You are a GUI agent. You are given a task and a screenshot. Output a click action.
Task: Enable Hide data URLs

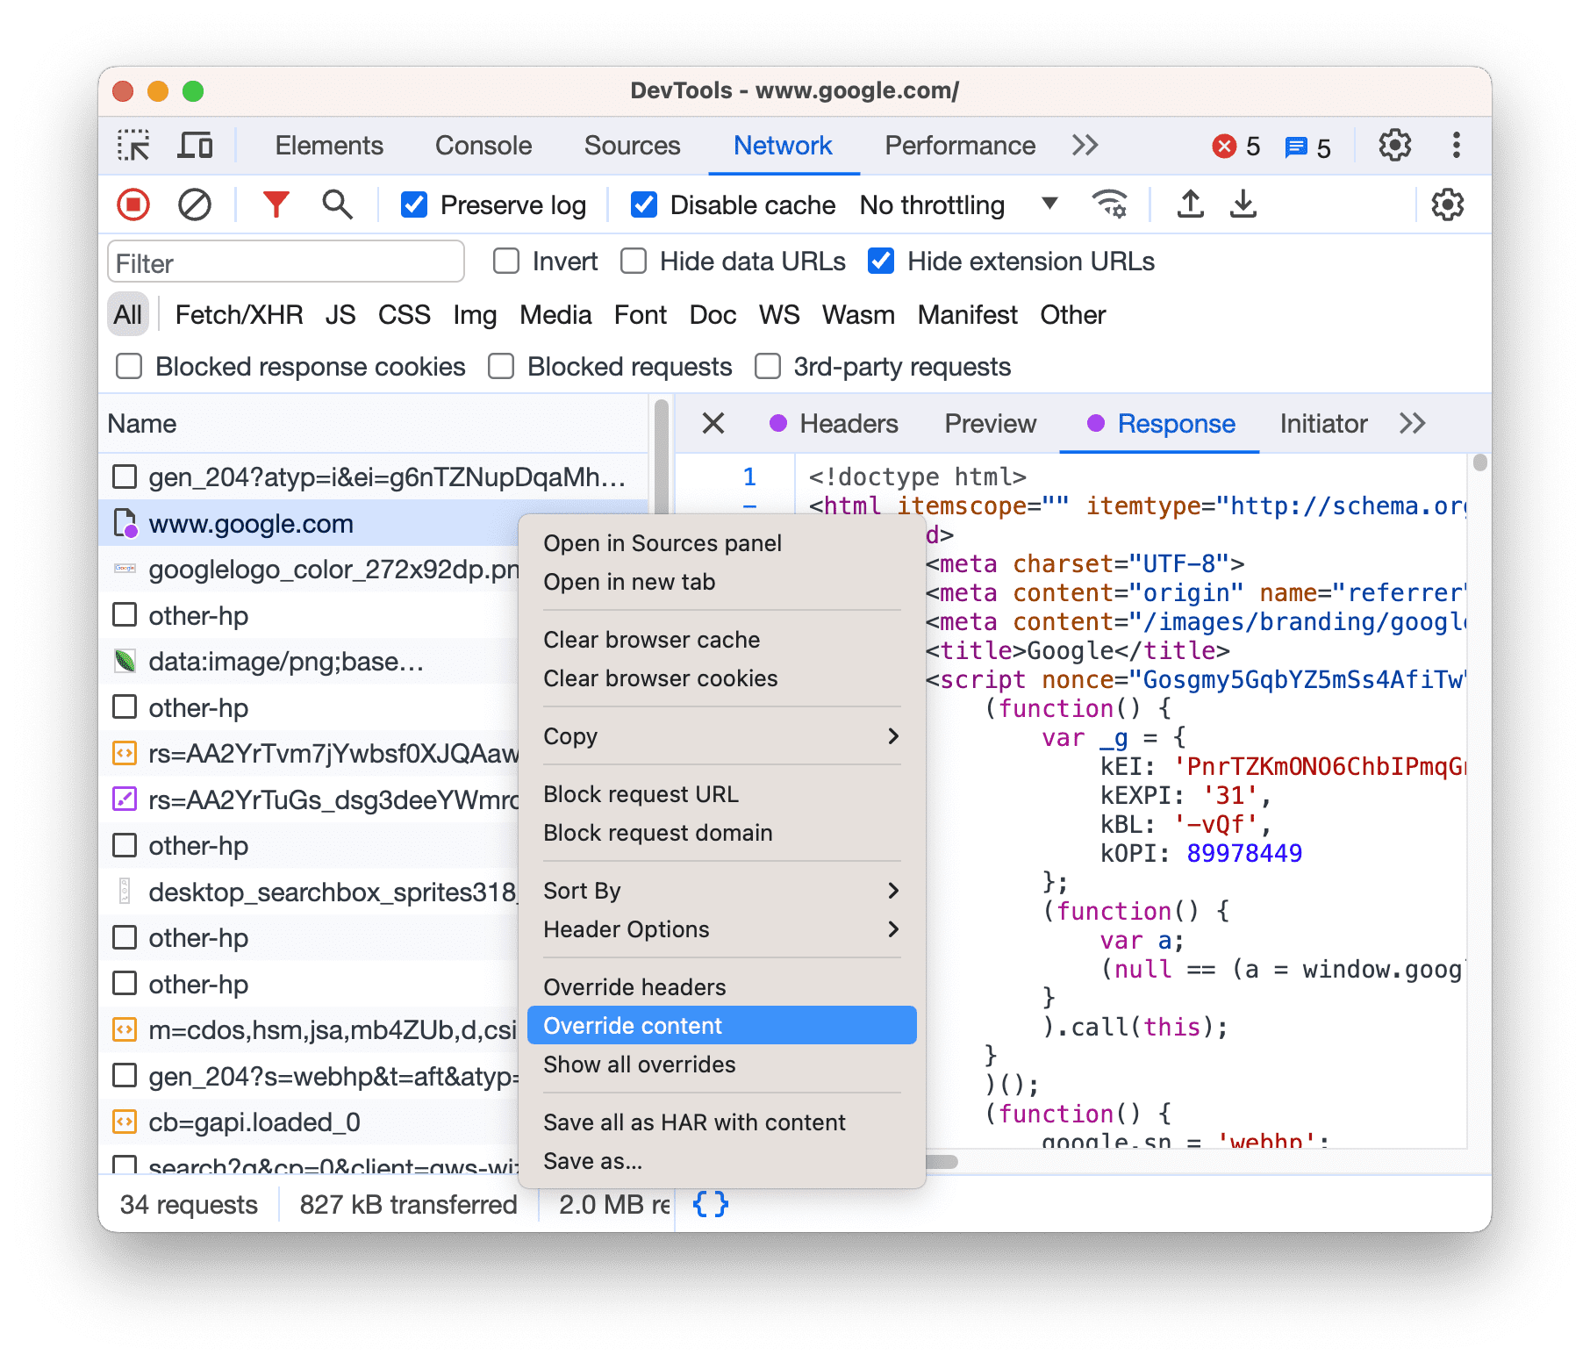pos(634,261)
